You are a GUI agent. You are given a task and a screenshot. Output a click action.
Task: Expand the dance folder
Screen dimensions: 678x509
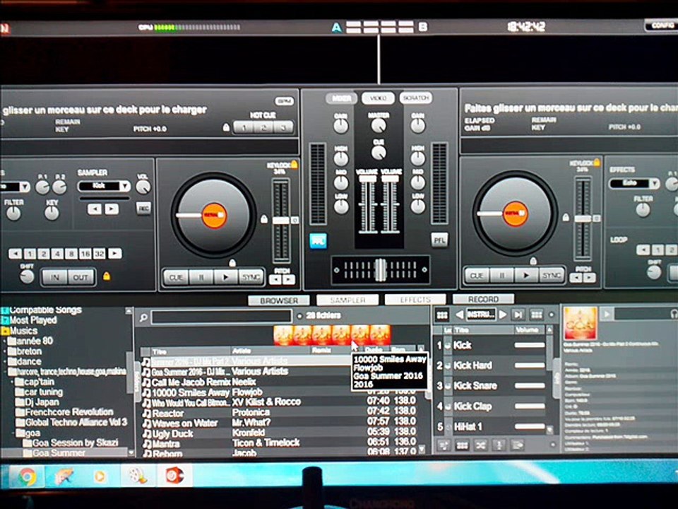point(5,362)
